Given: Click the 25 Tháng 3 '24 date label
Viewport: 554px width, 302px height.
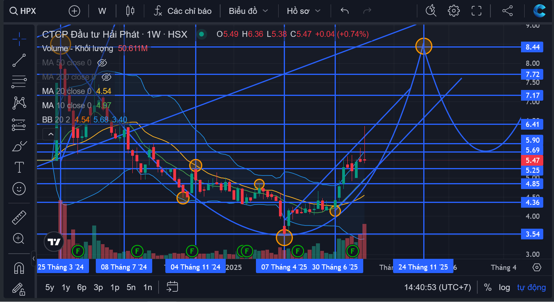Looking at the screenshot, I should (61, 267).
